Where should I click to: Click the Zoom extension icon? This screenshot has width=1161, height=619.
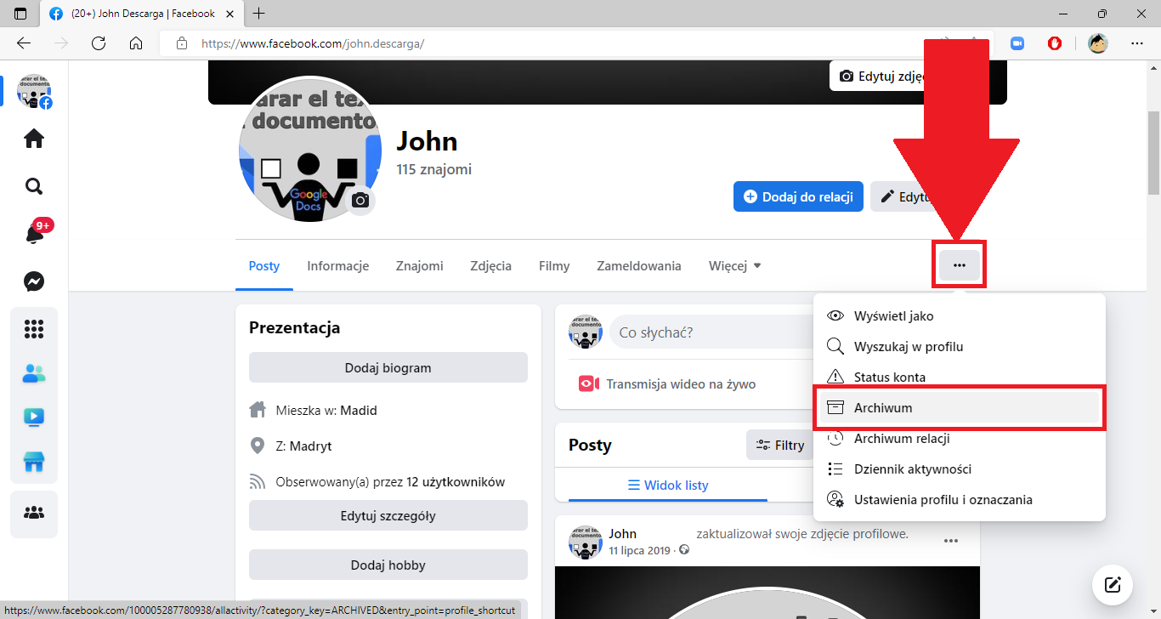coord(1017,43)
